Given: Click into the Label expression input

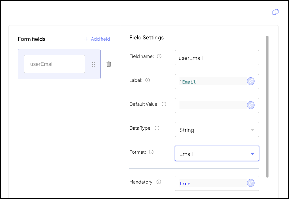Looking at the screenshot, I should (212, 82).
